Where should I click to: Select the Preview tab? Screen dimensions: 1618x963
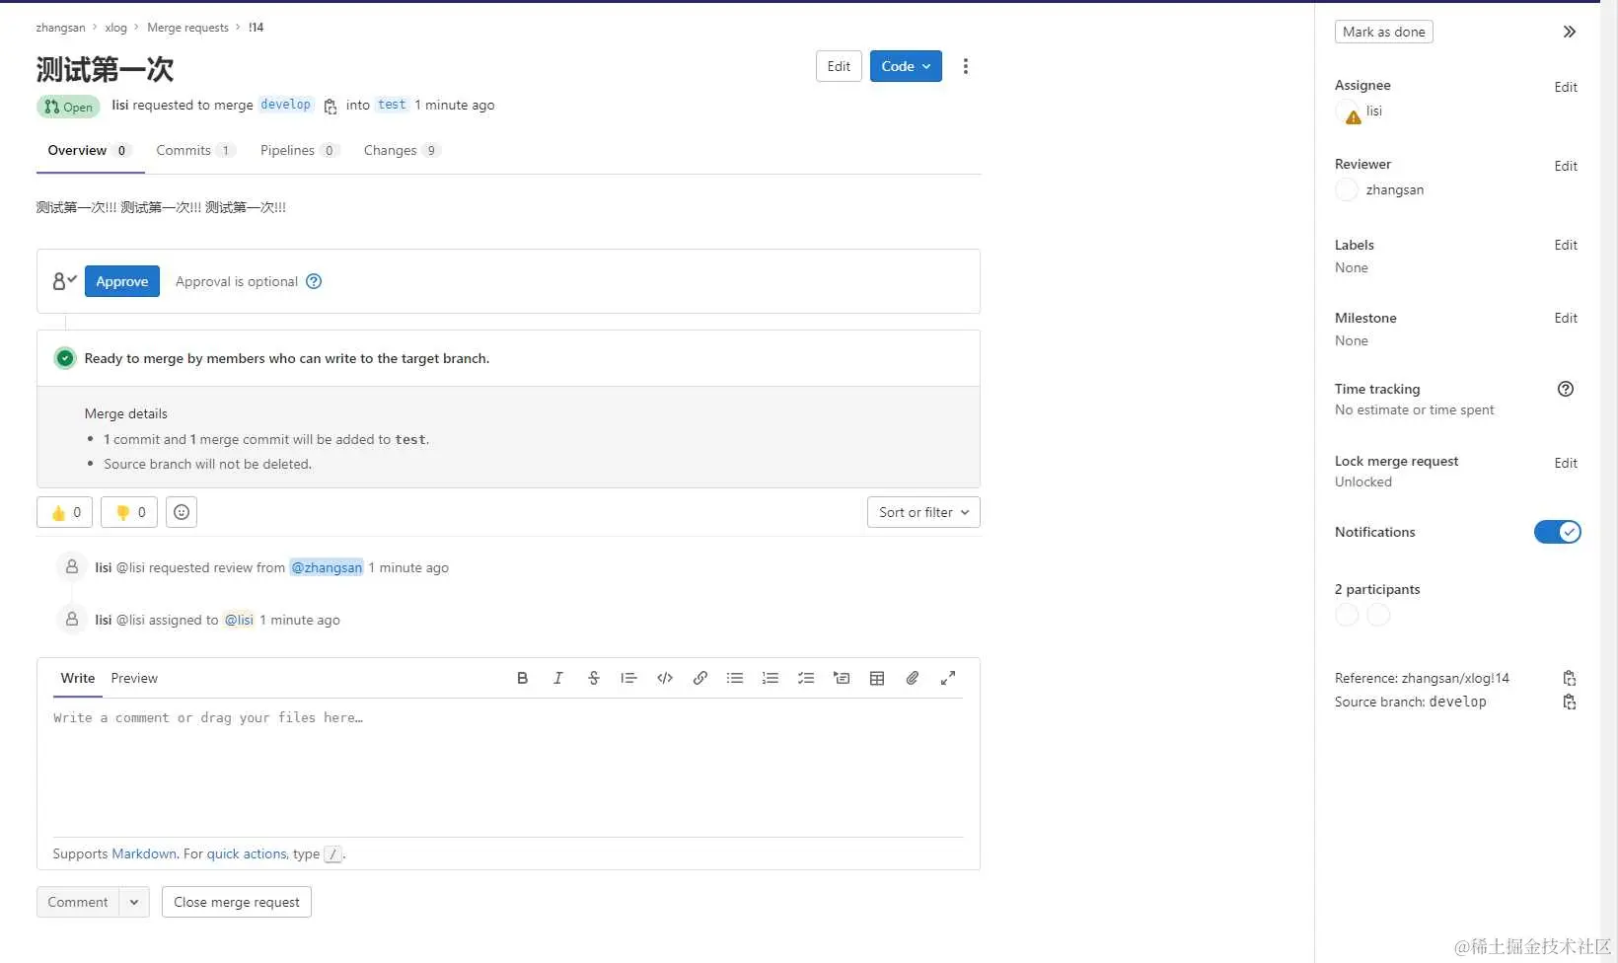(134, 678)
